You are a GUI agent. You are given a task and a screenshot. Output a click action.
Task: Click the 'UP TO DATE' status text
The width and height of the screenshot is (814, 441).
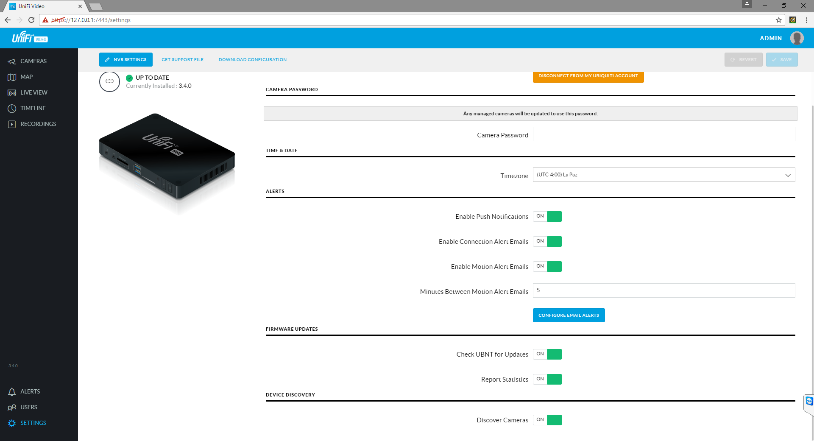coord(152,78)
